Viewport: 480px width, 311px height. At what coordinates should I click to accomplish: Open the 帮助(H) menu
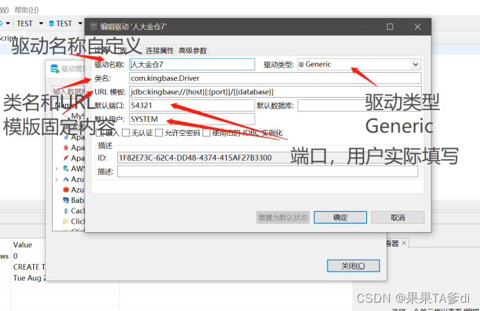(x=26, y=10)
